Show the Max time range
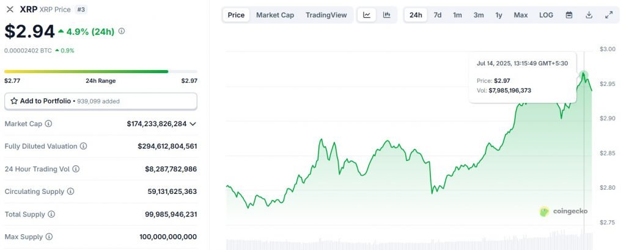Screen dimensions: 626x250 (521, 15)
